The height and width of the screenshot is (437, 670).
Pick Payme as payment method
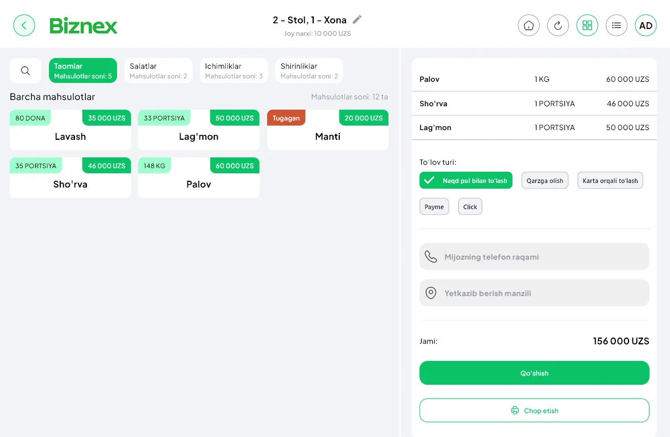click(x=434, y=206)
